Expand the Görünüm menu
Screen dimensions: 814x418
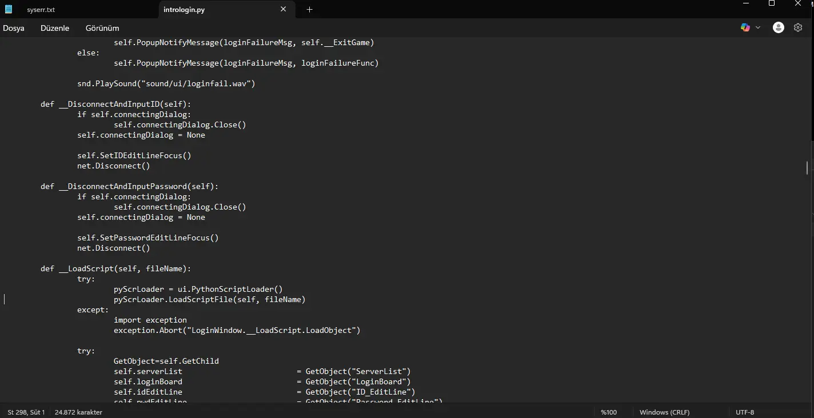coord(102,28)
